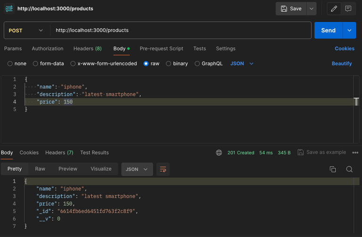The width and height of the screenshot is (362, 237).
Task: Send the request
Action: pyautogui.click(x=328, y=31)
